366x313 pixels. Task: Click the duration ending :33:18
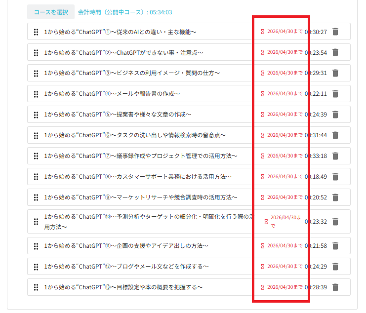click(x=316, y=156)
